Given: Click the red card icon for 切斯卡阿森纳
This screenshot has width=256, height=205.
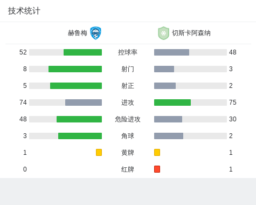Looking at the screenshot, I should [157, 169].
